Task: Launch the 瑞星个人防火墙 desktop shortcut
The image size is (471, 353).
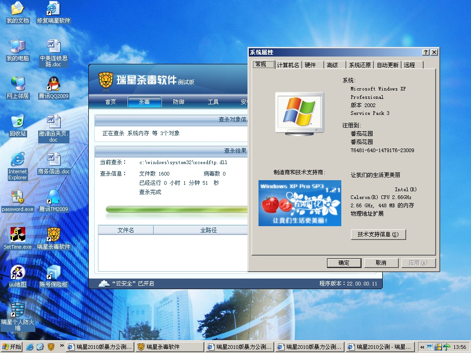Action: coord(17,317)
